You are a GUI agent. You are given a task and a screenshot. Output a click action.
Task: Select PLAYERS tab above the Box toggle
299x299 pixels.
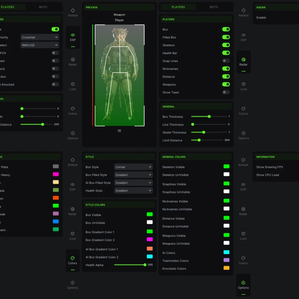[178, 7]
